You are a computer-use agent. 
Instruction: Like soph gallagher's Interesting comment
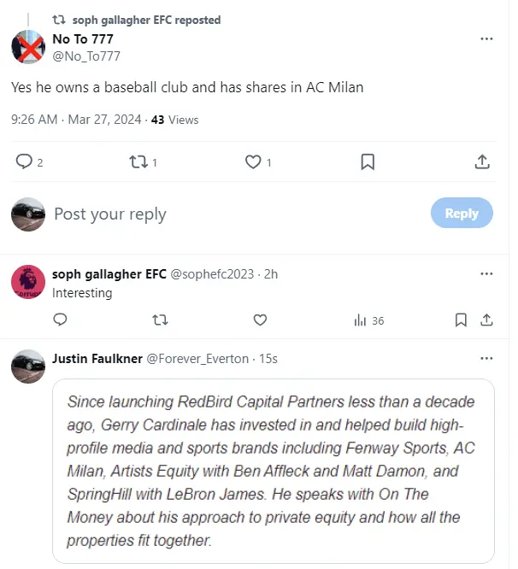tap(260, 320)
